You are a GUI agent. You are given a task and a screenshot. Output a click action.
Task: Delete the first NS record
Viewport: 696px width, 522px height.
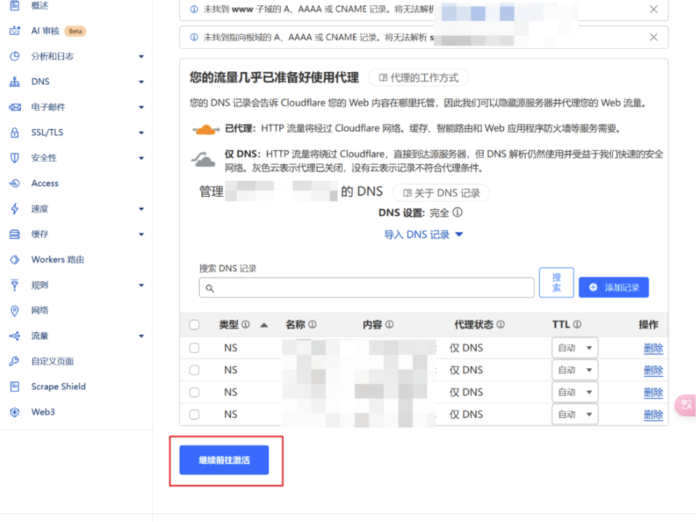(654, 348)
